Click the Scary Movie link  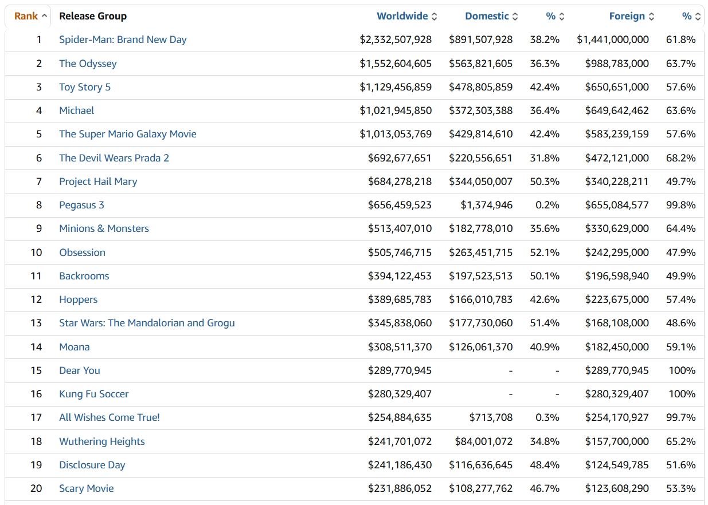[x=87, y=488]
